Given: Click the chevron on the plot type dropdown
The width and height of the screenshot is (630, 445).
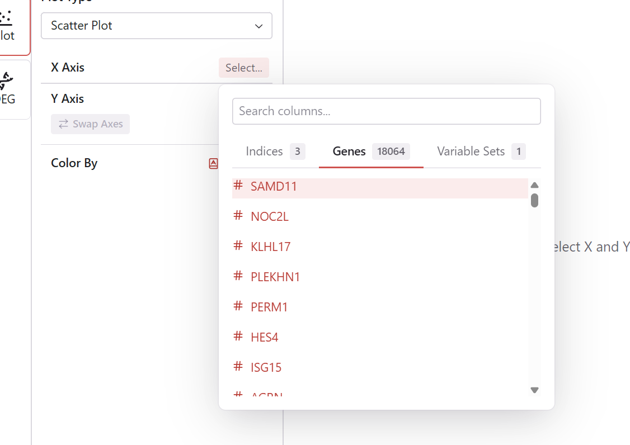Looking at the screenshot, I should tap(258, 26).
